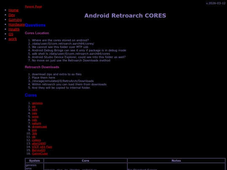
Task: Select 'Within retroarch you can load them from downloads'
Action: [69, 84]
